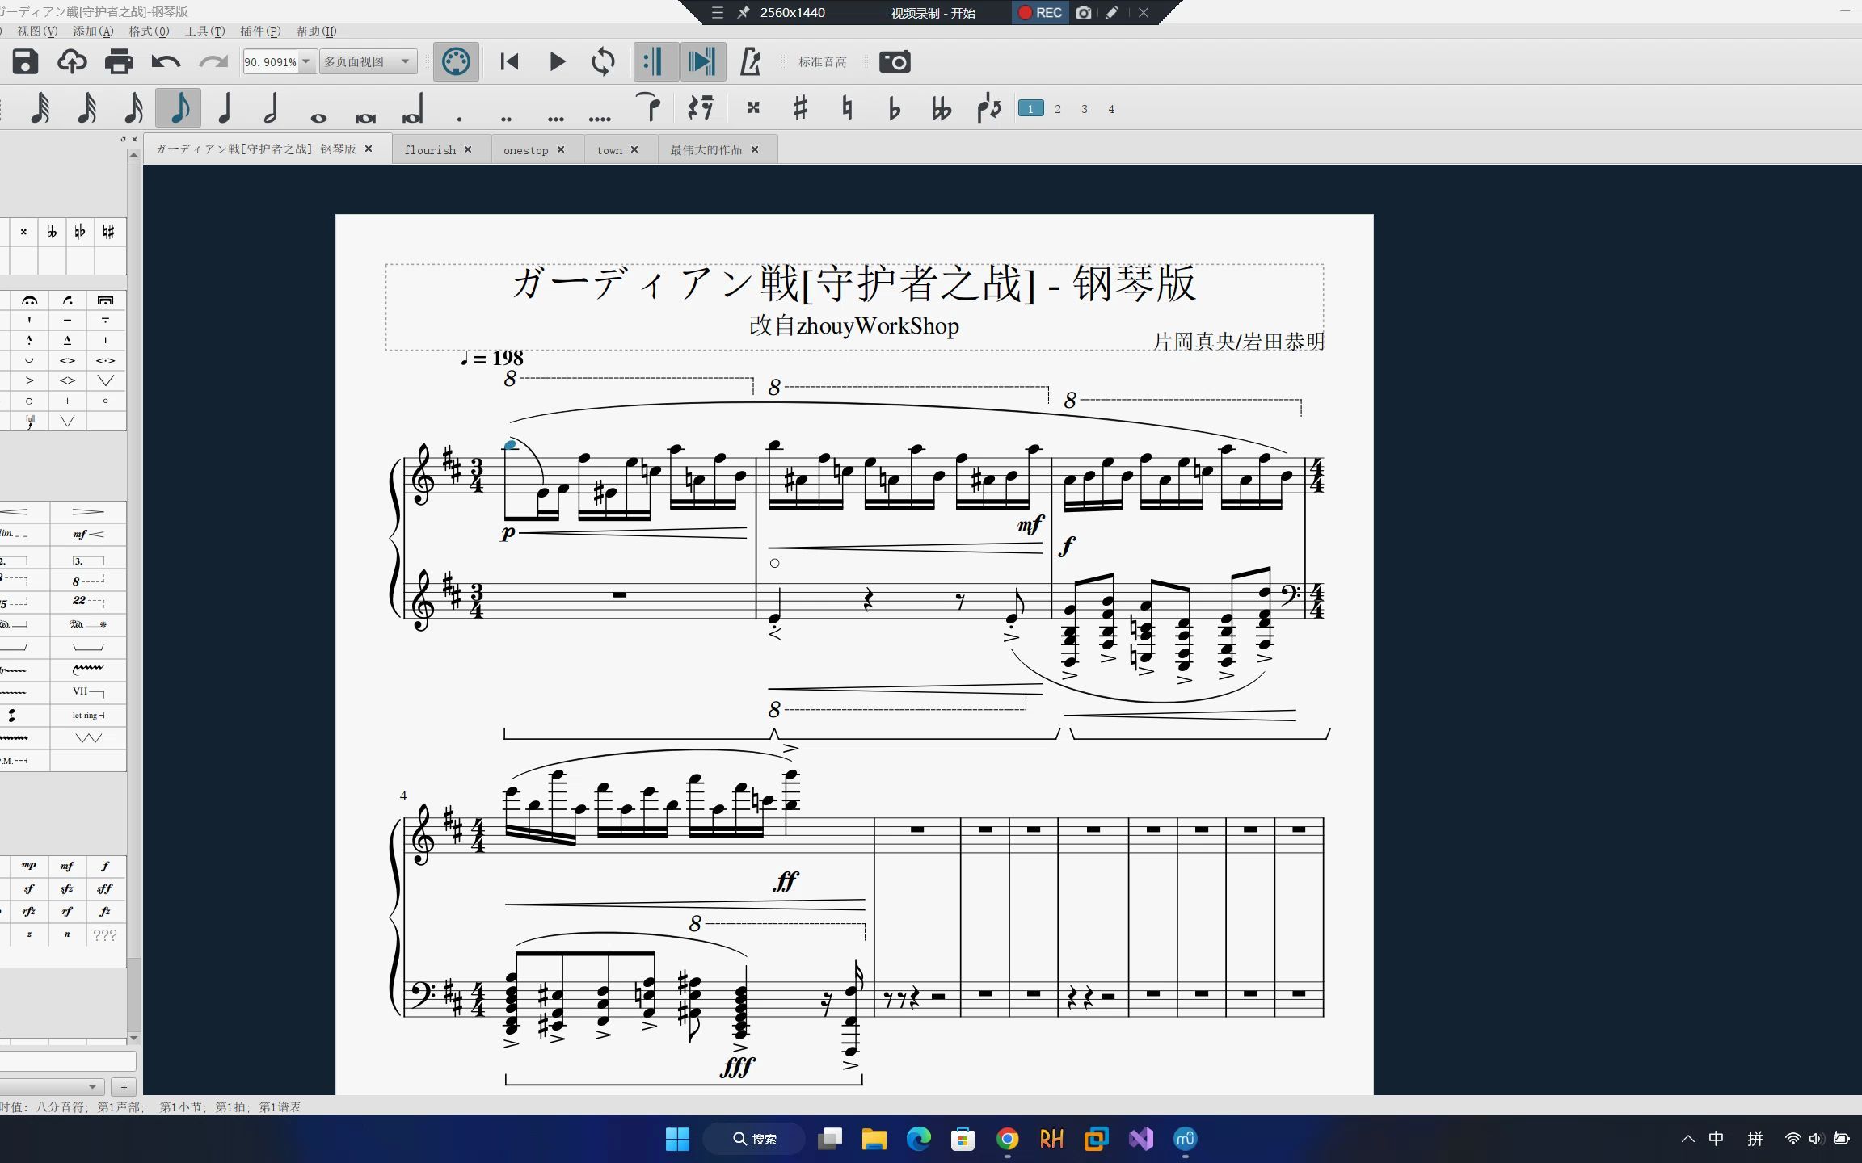Select the fermata articulation tool
The width and height of the screenshot is (1862, 1163).
tap(29, 300)
